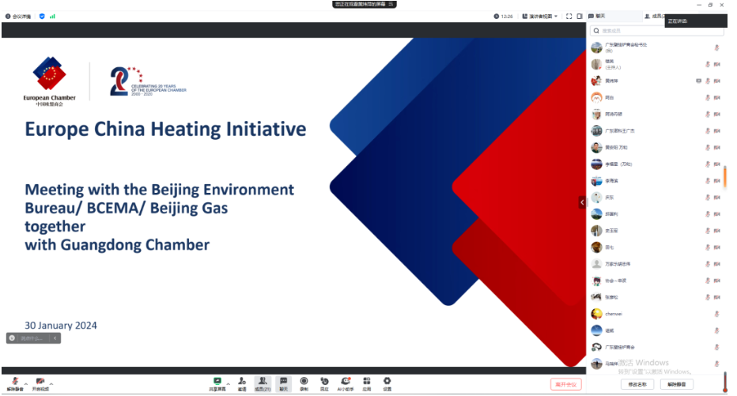
Task: Unmute your microphone in the bottom toolbar
Action: coord(15,384)
